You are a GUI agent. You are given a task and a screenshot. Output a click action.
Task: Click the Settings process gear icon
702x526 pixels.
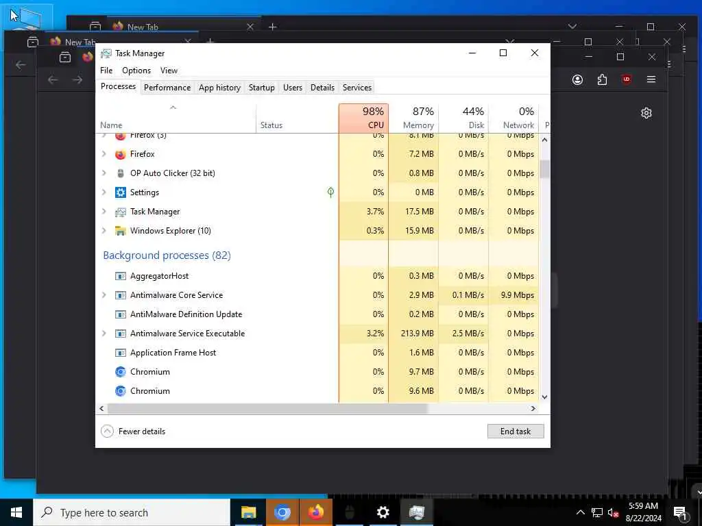pyautogui.click(x=120, y=192)
